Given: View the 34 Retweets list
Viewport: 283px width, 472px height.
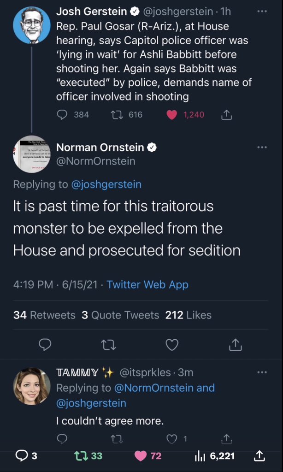Looking at the screenshot, I should pos(44,315).
